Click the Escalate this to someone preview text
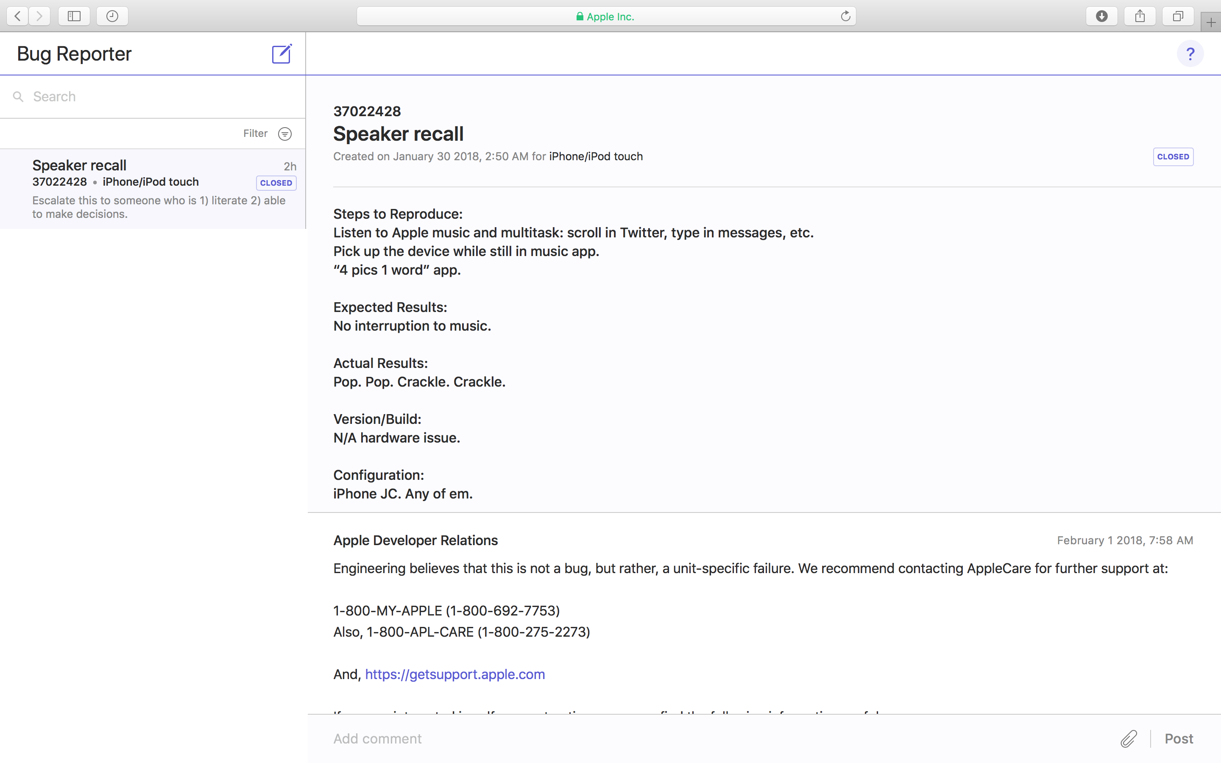This screenshot has height=763, width=1221. (159, 207)
